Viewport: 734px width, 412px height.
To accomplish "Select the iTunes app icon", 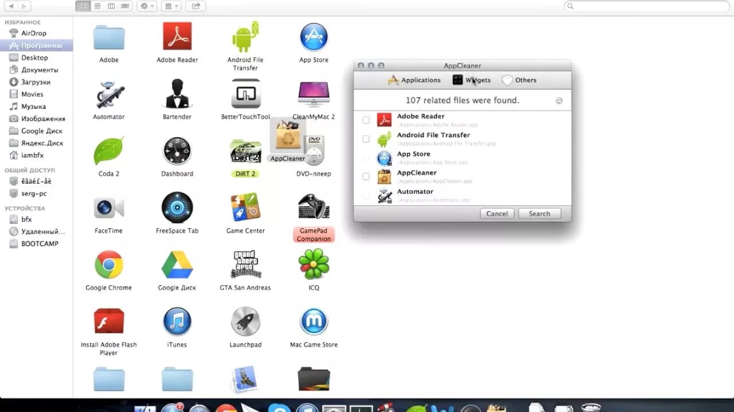I will (177, 321).
